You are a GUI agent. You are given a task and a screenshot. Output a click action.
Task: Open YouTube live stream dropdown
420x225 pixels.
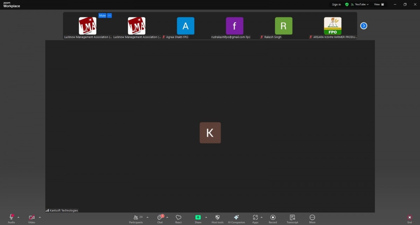click(362, 5)
